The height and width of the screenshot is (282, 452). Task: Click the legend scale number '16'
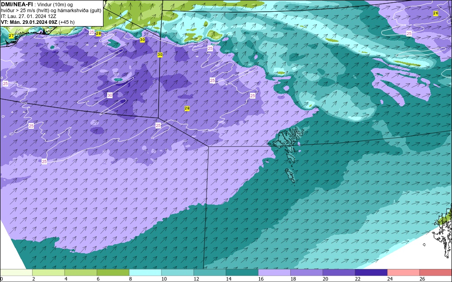click(x=261, y=279)
